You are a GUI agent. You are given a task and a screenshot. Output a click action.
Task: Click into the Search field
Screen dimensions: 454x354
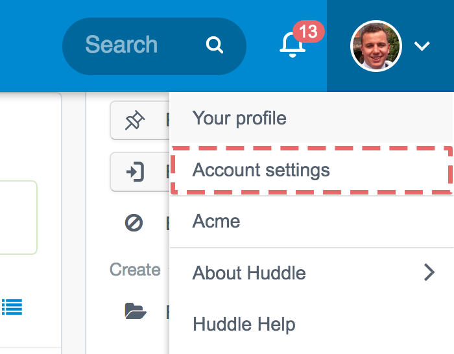click(154, 46)
